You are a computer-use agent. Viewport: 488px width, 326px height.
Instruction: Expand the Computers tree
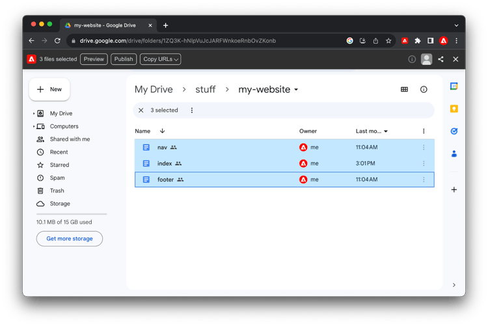[x=34, y=127]
